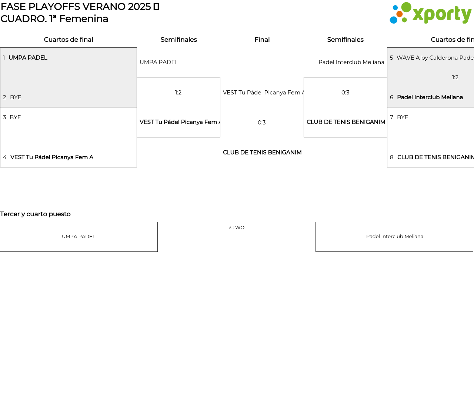Viewport: 474px width, 397px height.
Task: Open the 1:2 quarterfinal score
Action: (455, 77)
